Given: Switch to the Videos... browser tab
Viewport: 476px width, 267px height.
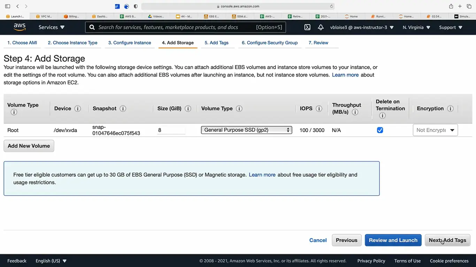Looking at the screenshot, I should tap(155, 16).
